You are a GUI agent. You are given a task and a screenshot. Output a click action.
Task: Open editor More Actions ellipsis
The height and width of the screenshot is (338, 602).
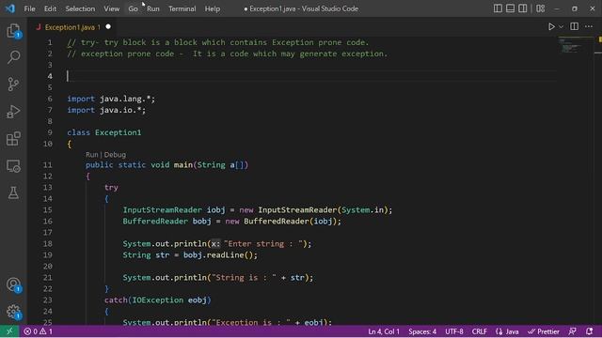pos(589,26)
